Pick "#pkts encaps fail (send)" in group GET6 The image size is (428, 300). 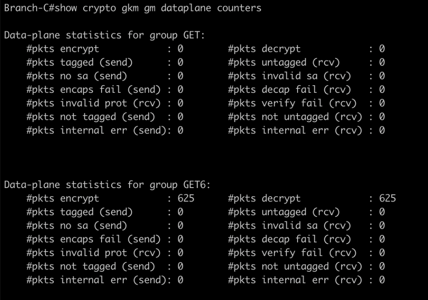pos(93,239)
